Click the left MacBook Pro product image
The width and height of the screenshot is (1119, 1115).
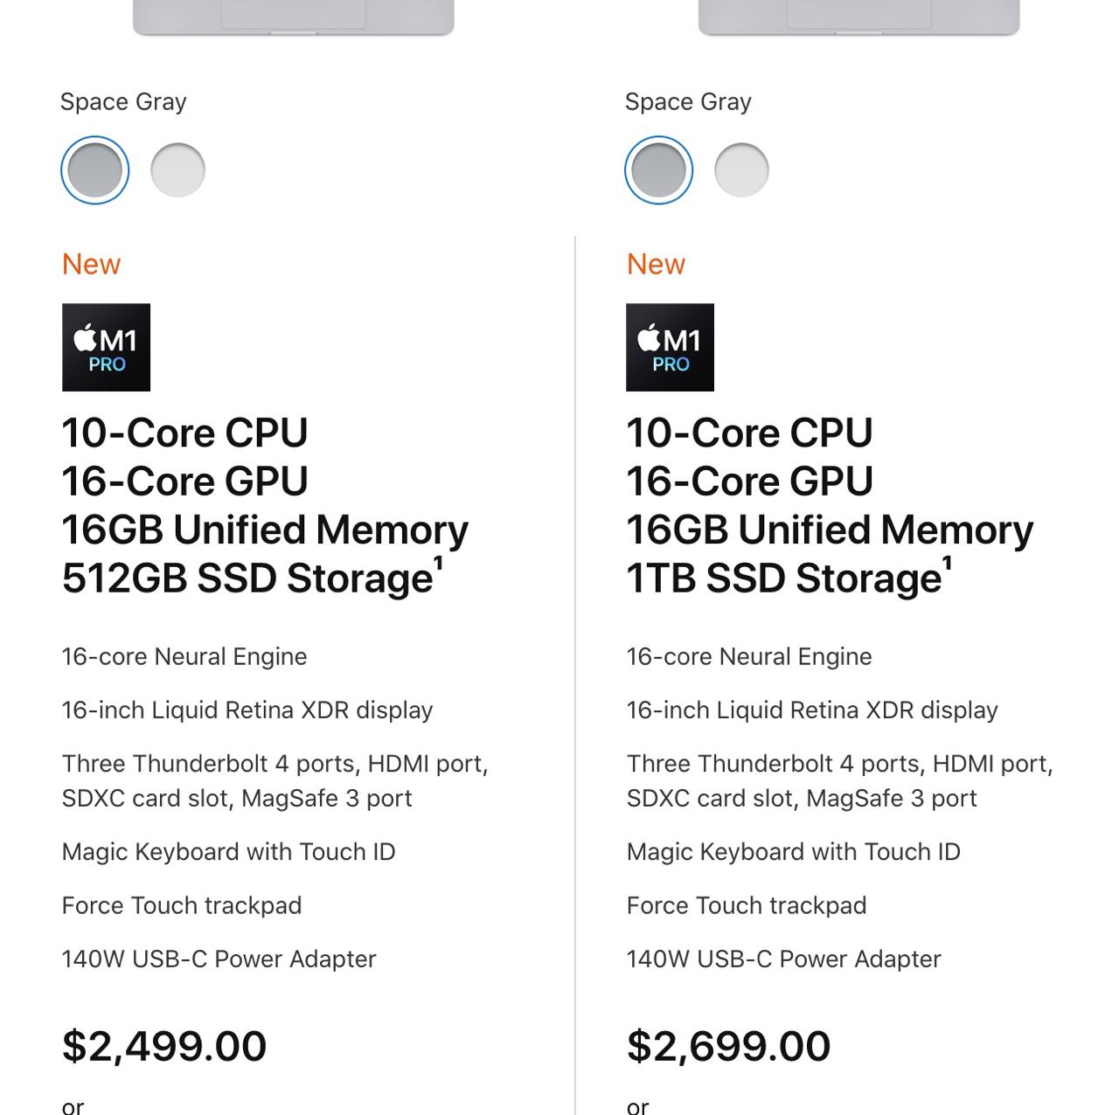point(293,17)
